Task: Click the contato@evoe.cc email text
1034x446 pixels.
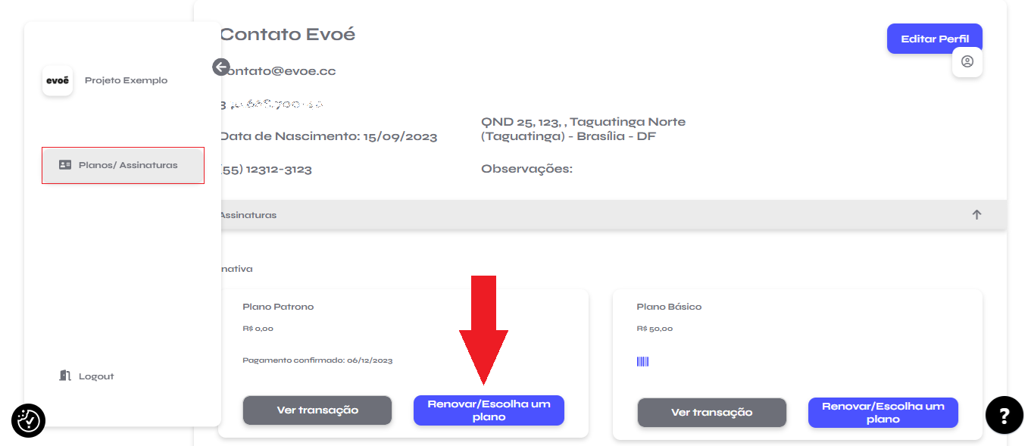Action: pyautogui.click(x=278, y=71)
